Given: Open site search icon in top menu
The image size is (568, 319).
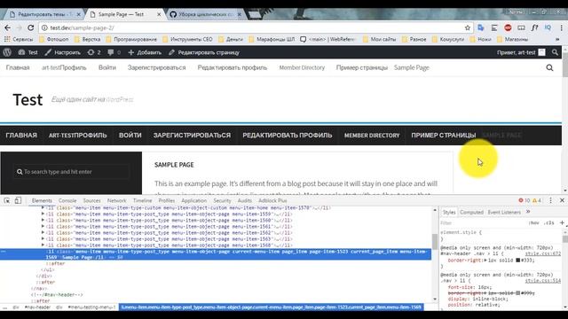Looking at the screenshot, I should pos(549,67).
